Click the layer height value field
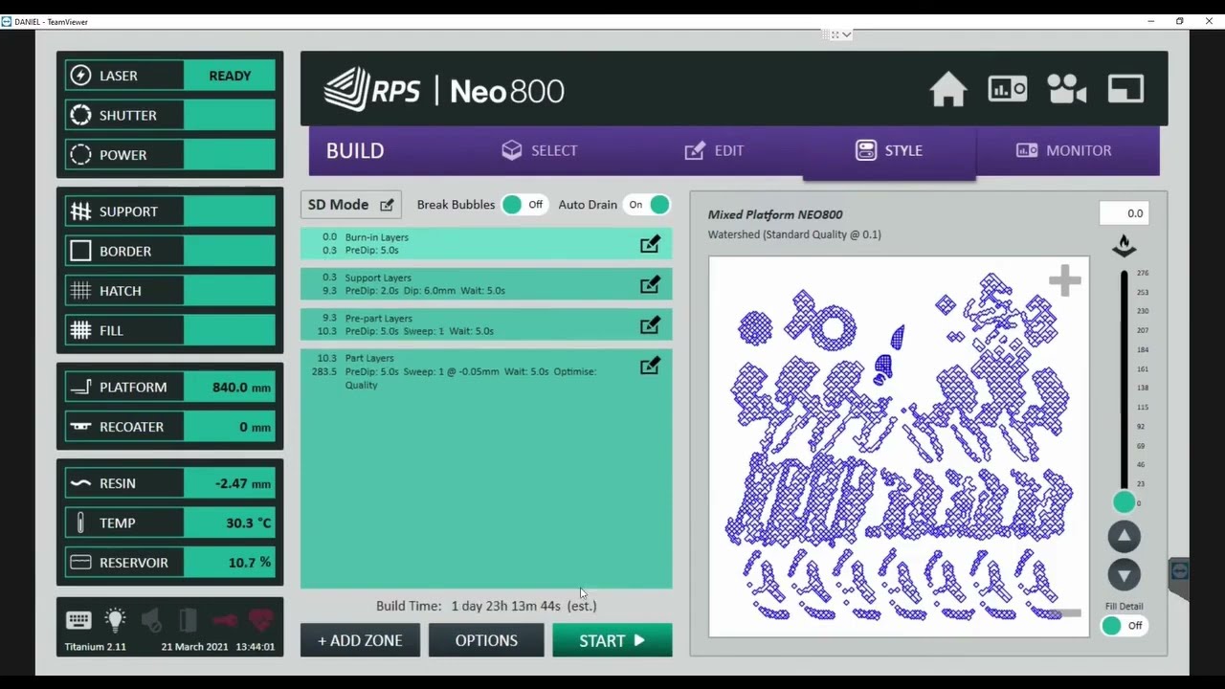The height and width of the screenshot is (689, 1225). click(1124, 213)
